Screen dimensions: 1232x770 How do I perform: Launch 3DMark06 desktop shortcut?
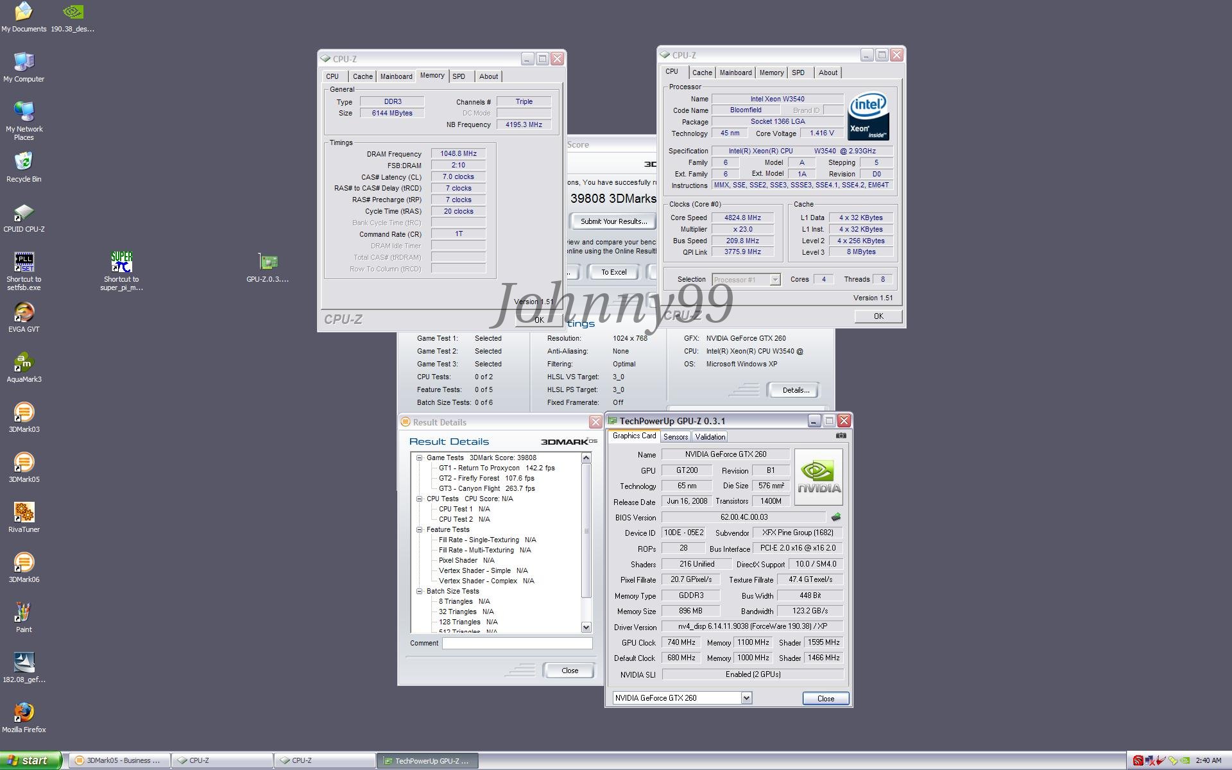click(x=24, y=567)
